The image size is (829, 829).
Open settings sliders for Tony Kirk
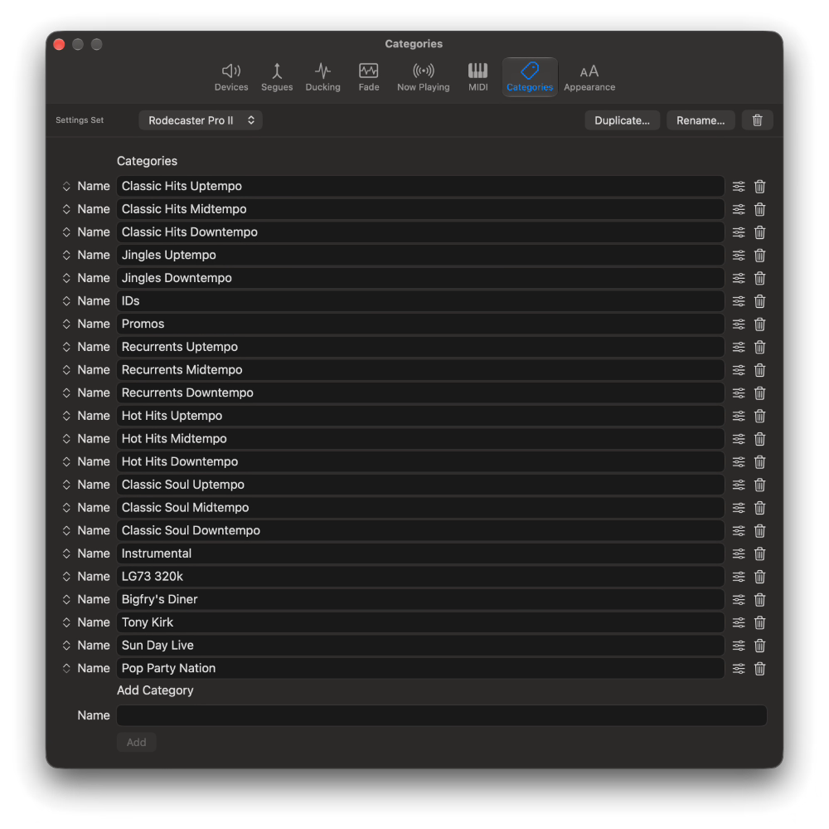pos(739,622)
